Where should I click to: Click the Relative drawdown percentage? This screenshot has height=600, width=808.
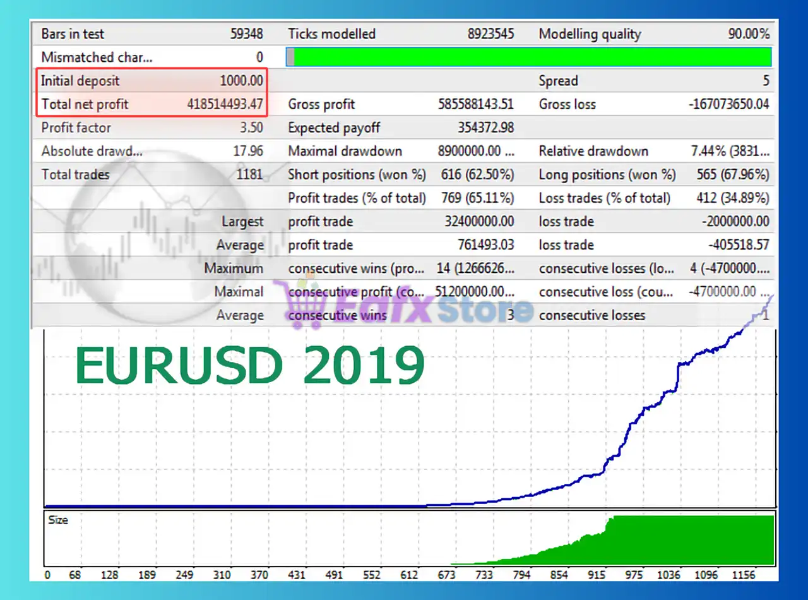[730, 151]
